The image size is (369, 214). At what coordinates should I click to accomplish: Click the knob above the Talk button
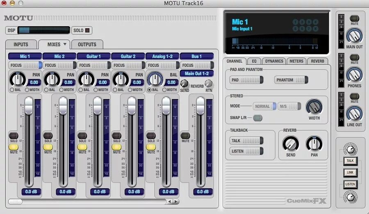[351, 149]
